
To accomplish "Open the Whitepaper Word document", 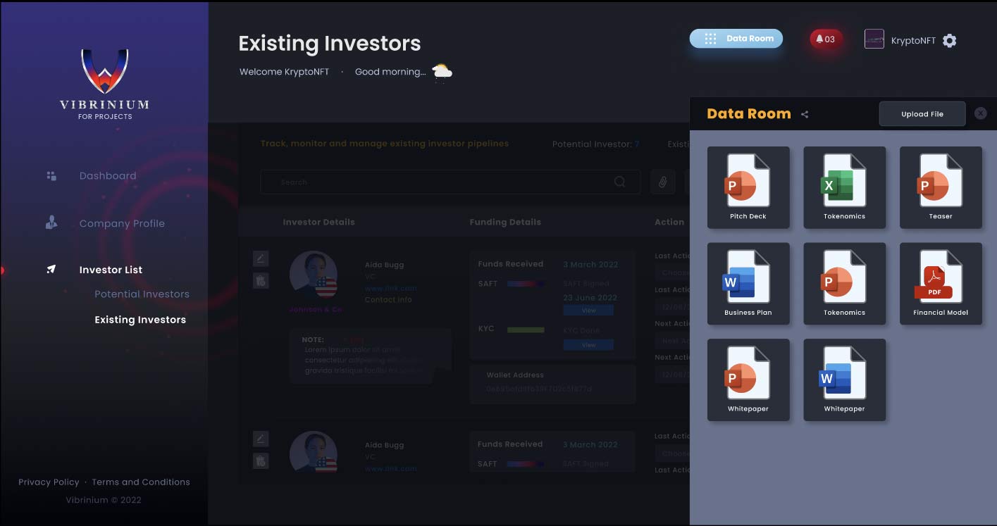I will click(844, 380).
